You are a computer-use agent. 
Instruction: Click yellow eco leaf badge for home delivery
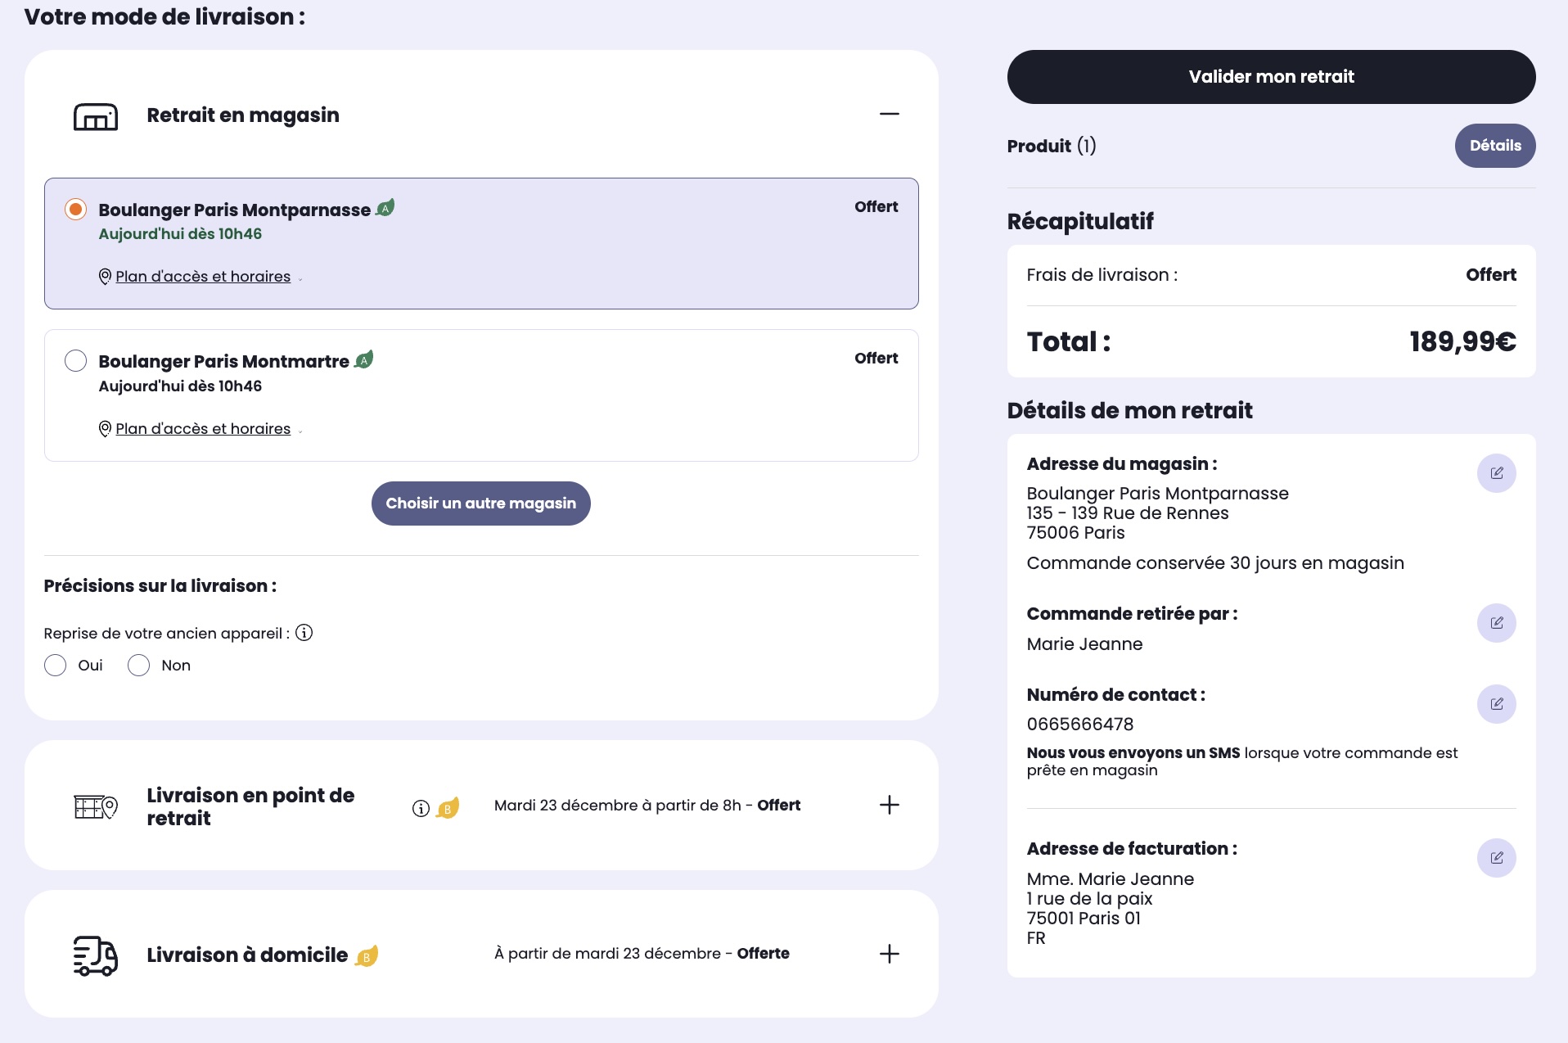pos(367,955)
